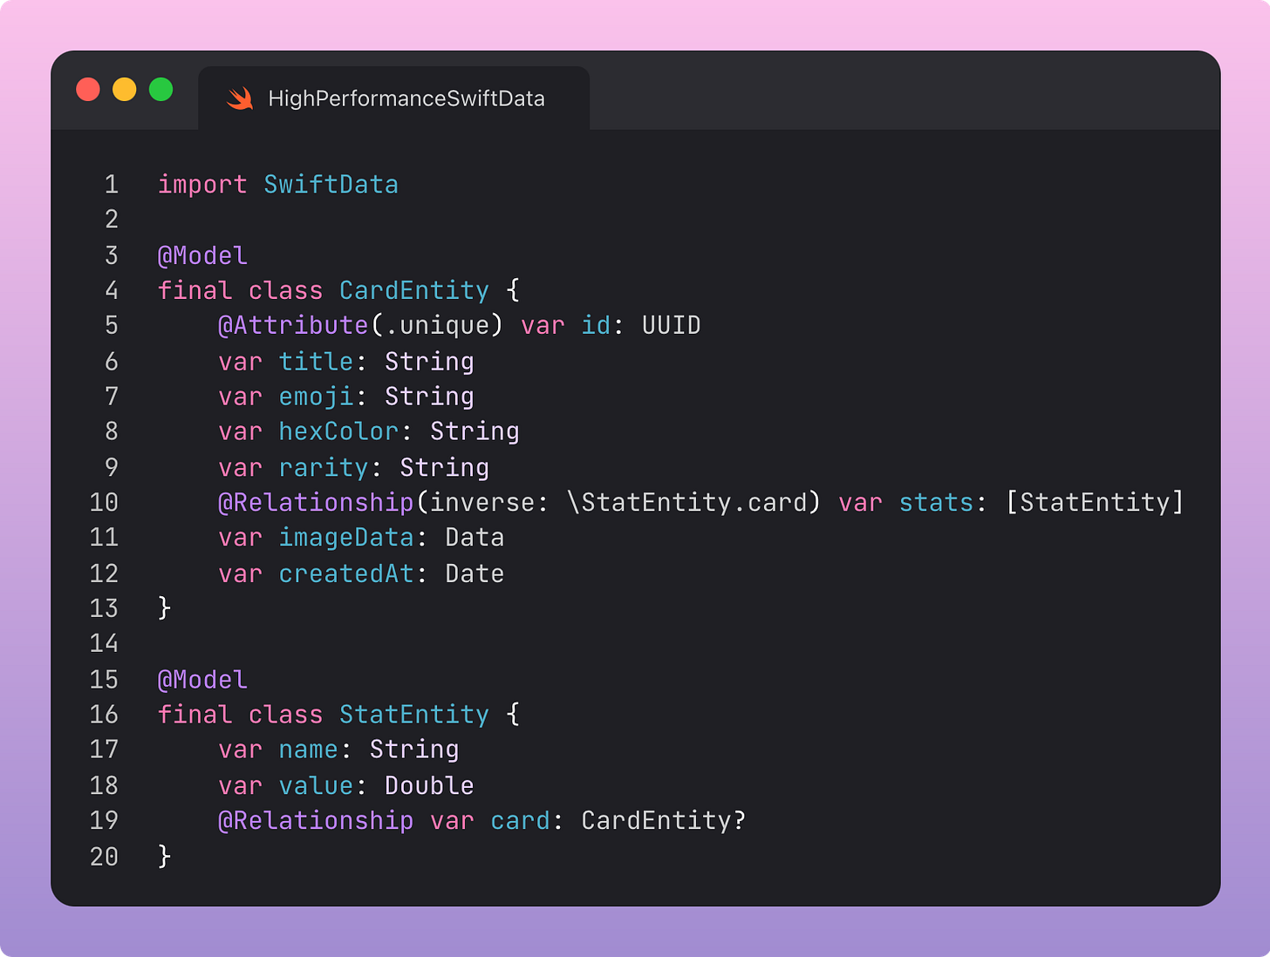Click the 'Data' type on line 11

click(x=475, y=538)
